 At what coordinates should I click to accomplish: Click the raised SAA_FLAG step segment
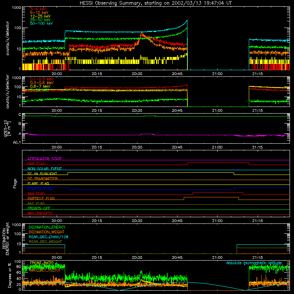coord(218,192)
